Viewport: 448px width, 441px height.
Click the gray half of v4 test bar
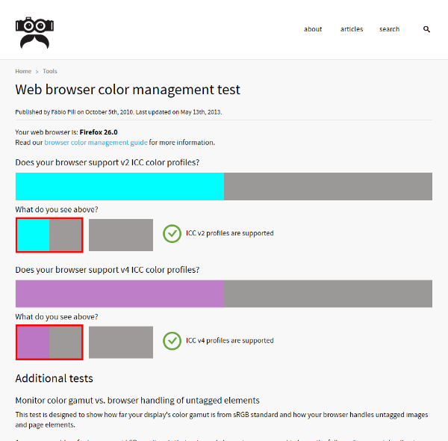click(328, 294)
